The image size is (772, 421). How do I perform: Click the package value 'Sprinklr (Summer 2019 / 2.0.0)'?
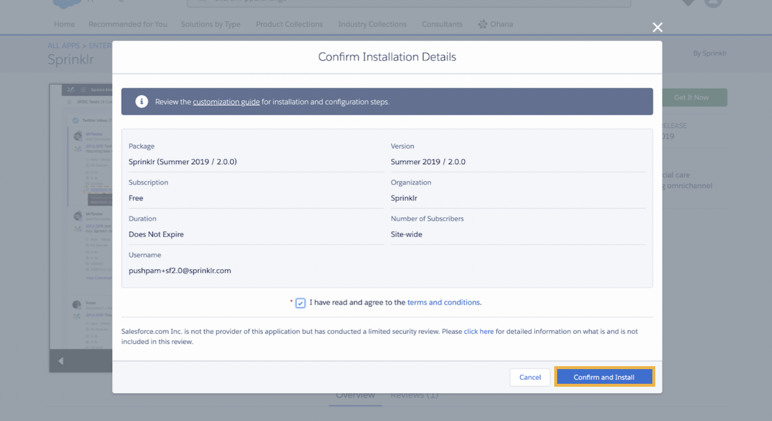[x=182, y=162]
